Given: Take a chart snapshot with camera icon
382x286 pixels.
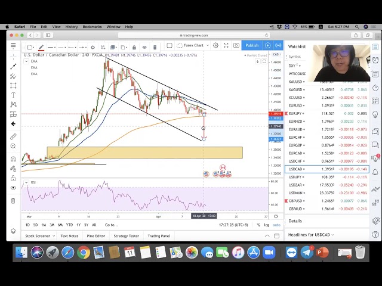Looking at the screenshot, I should 236,45.
